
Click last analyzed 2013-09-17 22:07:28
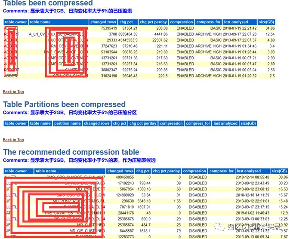240,34
